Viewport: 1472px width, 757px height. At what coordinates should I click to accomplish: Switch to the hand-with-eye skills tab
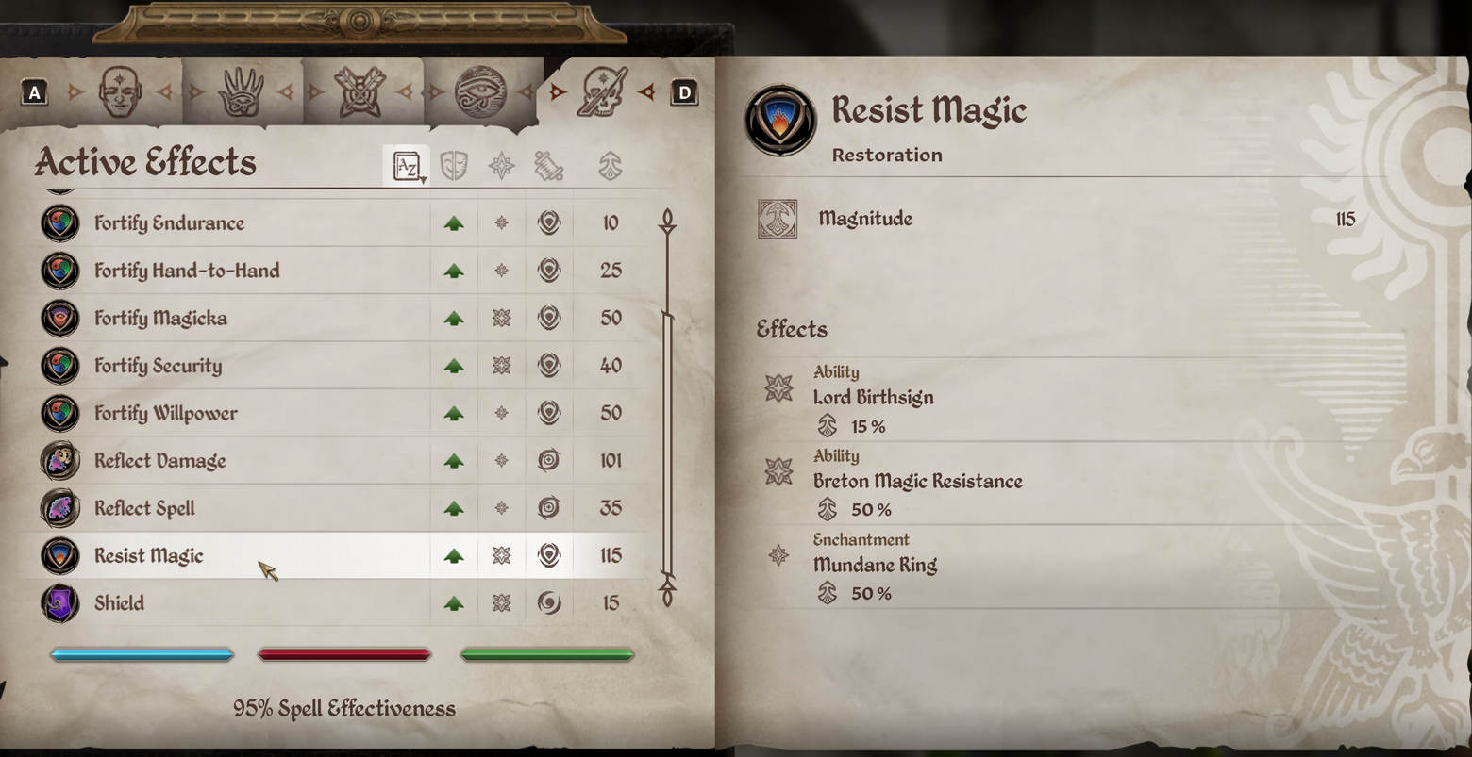241,92
